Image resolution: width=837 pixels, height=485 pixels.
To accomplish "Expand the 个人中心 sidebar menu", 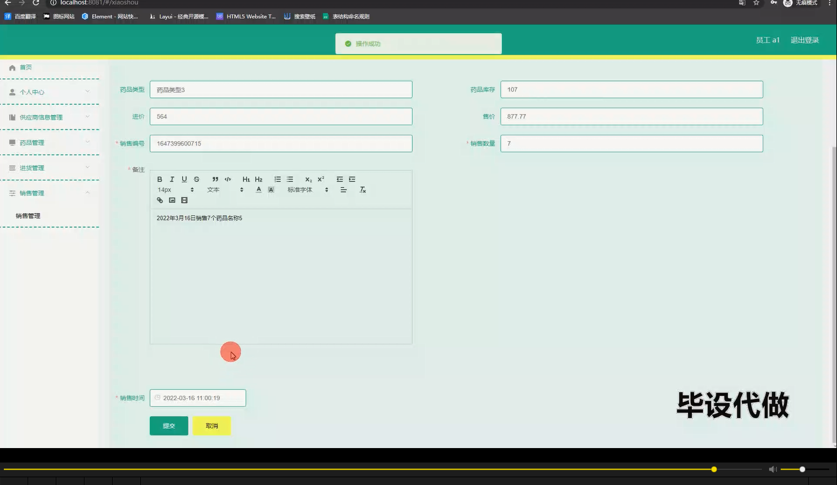I will [x=50, y=92].
